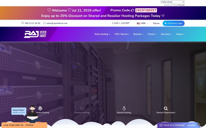The height and width of the screenshot is (128, 206).
Task: Click the heart icon before Welcome
Action: click(x=49, y=10)
